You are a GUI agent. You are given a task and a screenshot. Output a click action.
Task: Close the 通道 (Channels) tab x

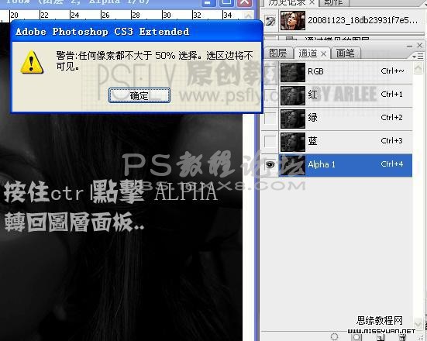(x=323, y=54)
